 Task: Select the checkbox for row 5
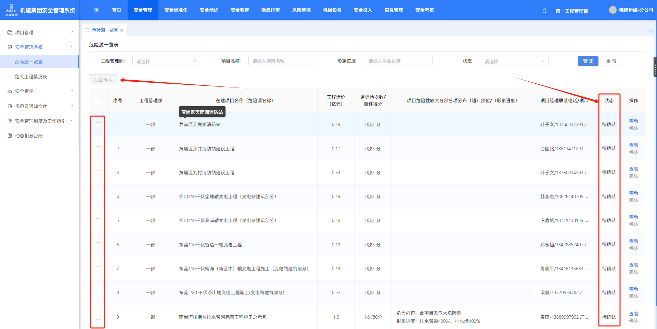tap(99, 221)
